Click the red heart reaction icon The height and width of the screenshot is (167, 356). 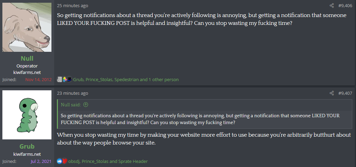[x=64, y=161]
